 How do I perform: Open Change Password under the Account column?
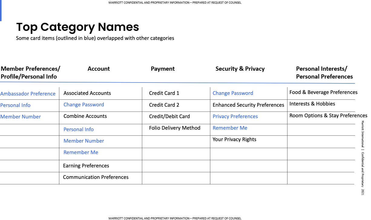[84, 105]
